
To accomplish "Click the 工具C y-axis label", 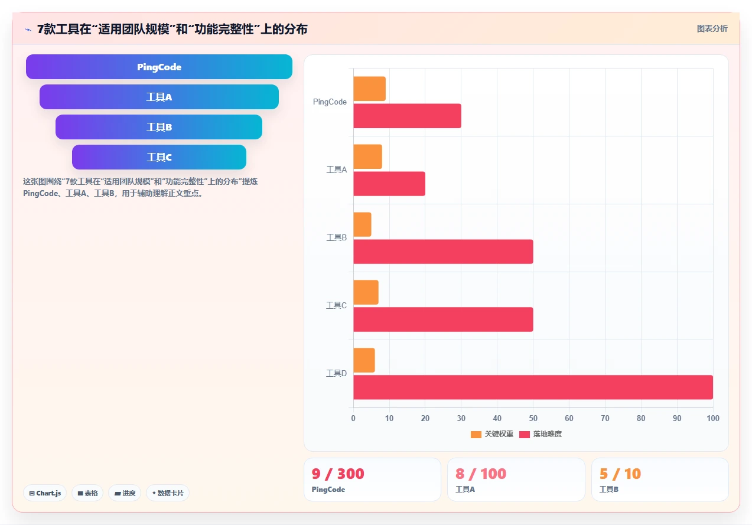I will click(x=336, y=306).
